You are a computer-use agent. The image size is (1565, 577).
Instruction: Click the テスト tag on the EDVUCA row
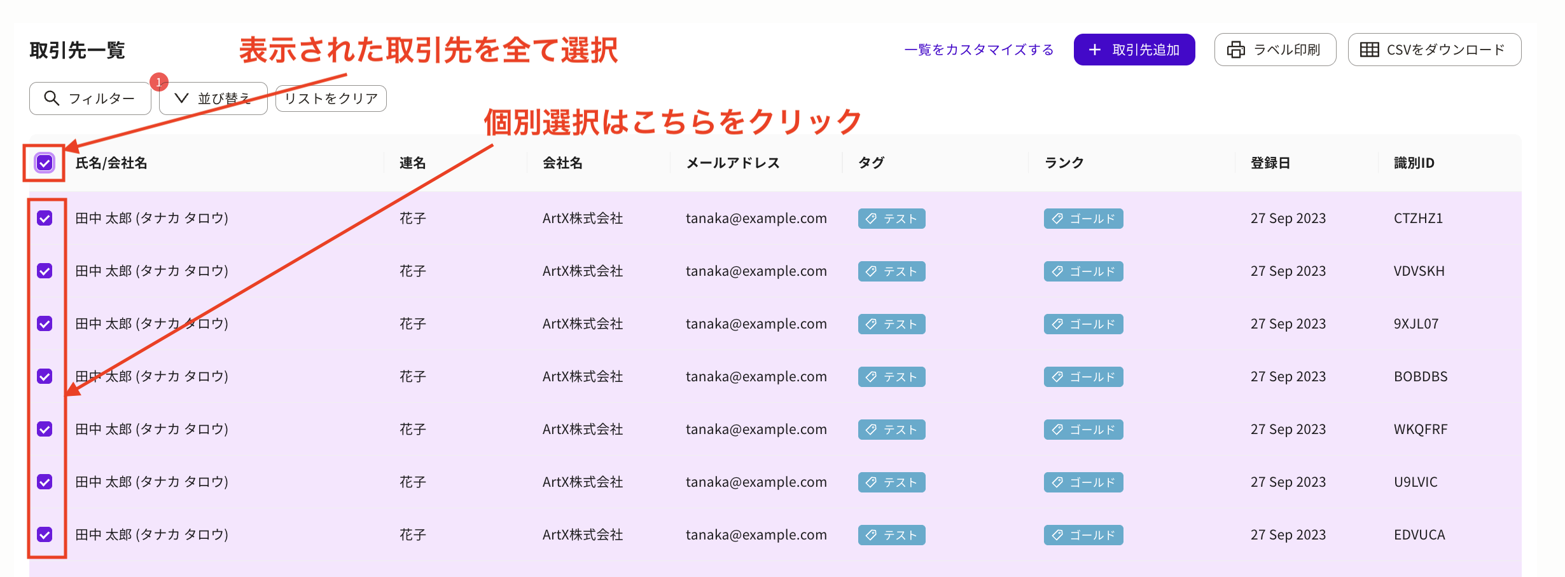click(891, 534)
